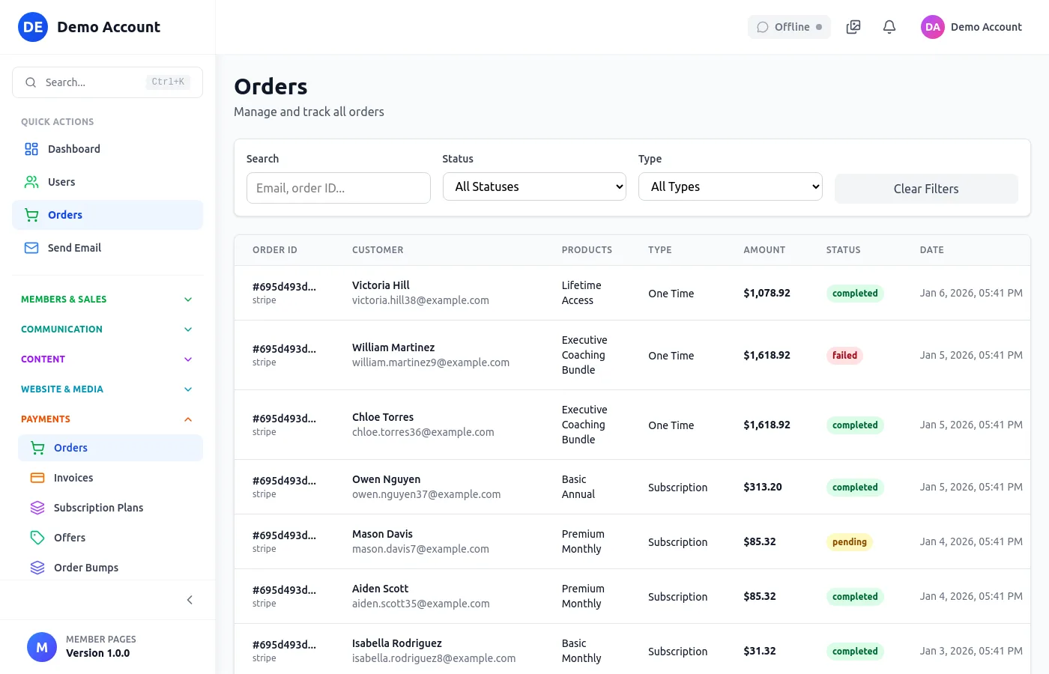Click the Send Email envelope icon
This screenshot has height=674, width=1049.
click(x=31, y=248)
